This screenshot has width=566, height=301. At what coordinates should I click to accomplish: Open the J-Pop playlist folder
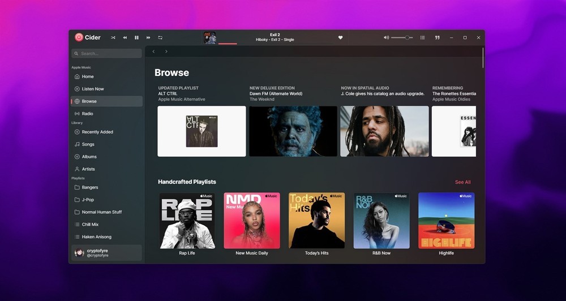click(107, 200)
